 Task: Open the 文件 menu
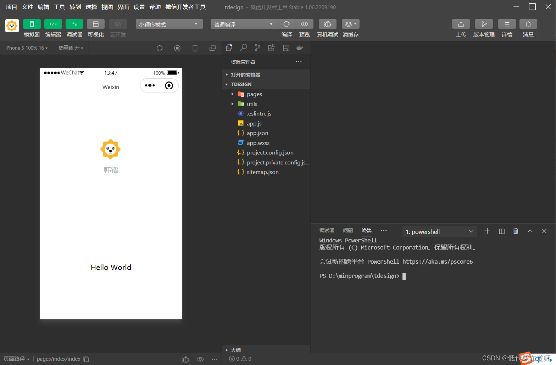pos(27,7)
